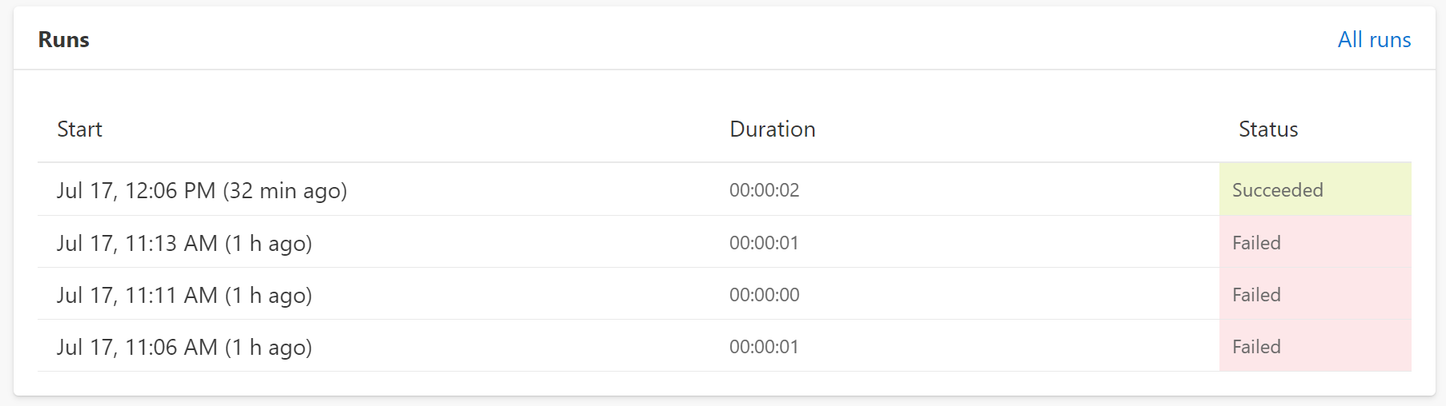Click '1 h ago' in 11:11 AM row
This screenshot has width=1446, height=406.
(268, 296)
